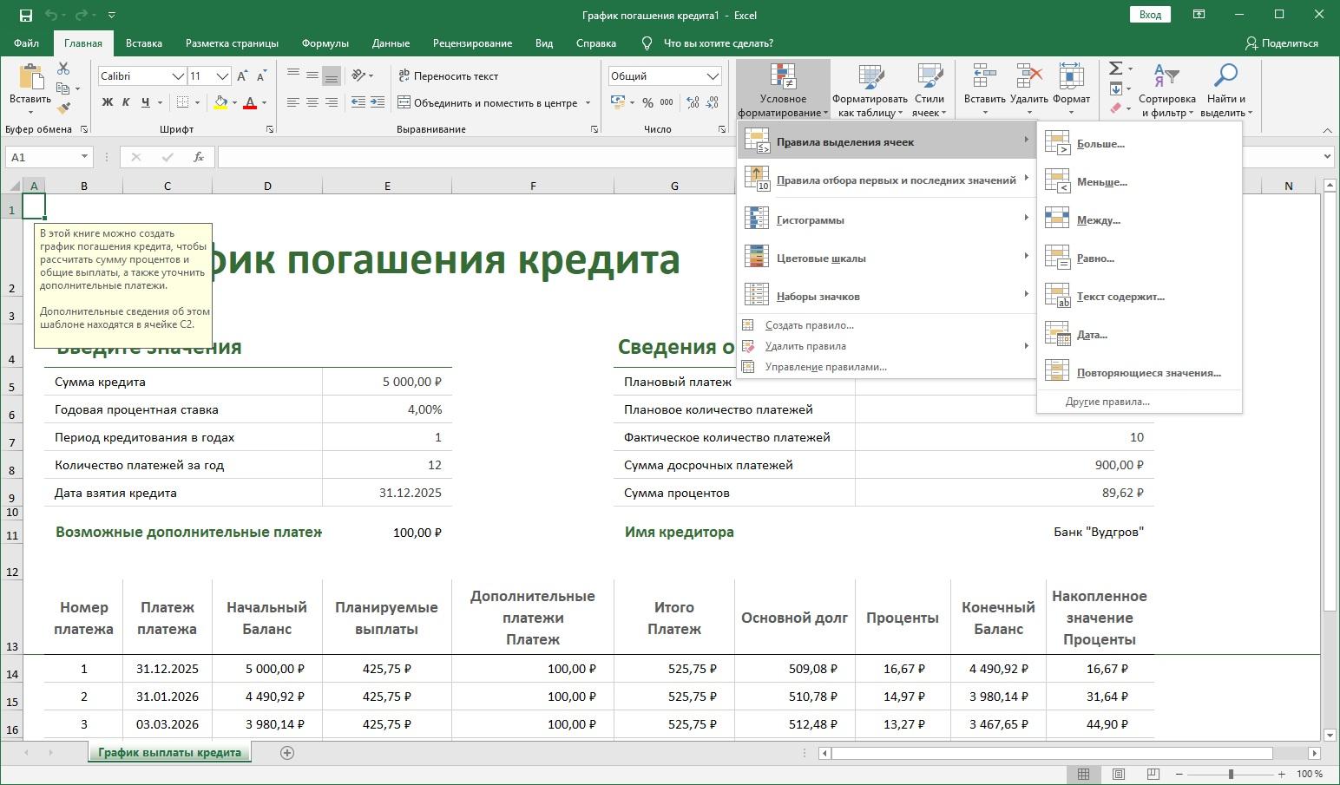Click Другие правила... at submenu bottom
Screen dimensions: 1340x785
pos(1107,402)
